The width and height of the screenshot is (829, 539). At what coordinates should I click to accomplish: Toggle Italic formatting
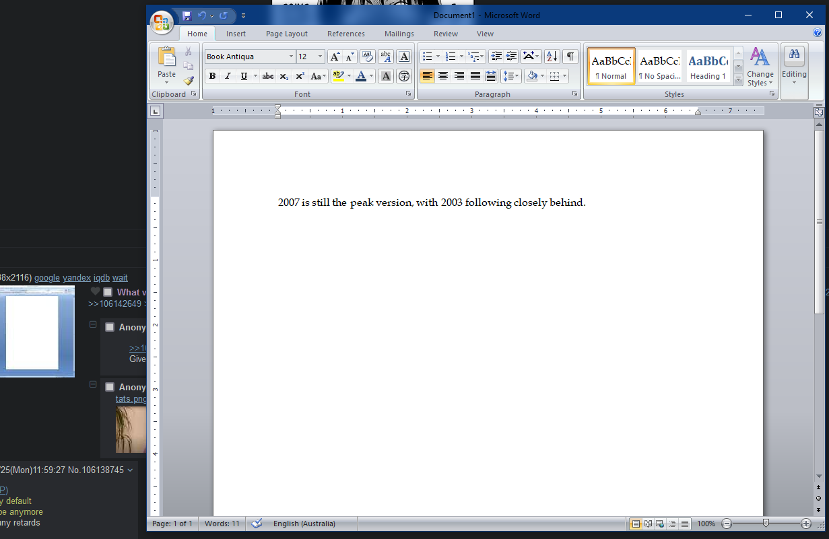(228, 76)
